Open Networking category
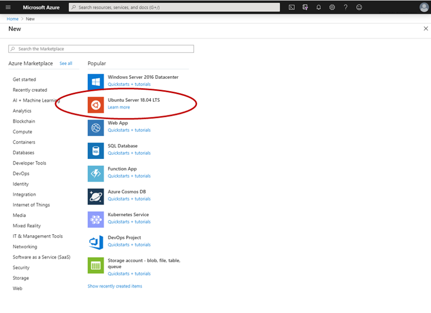The image size is (431, 313). 25,247
